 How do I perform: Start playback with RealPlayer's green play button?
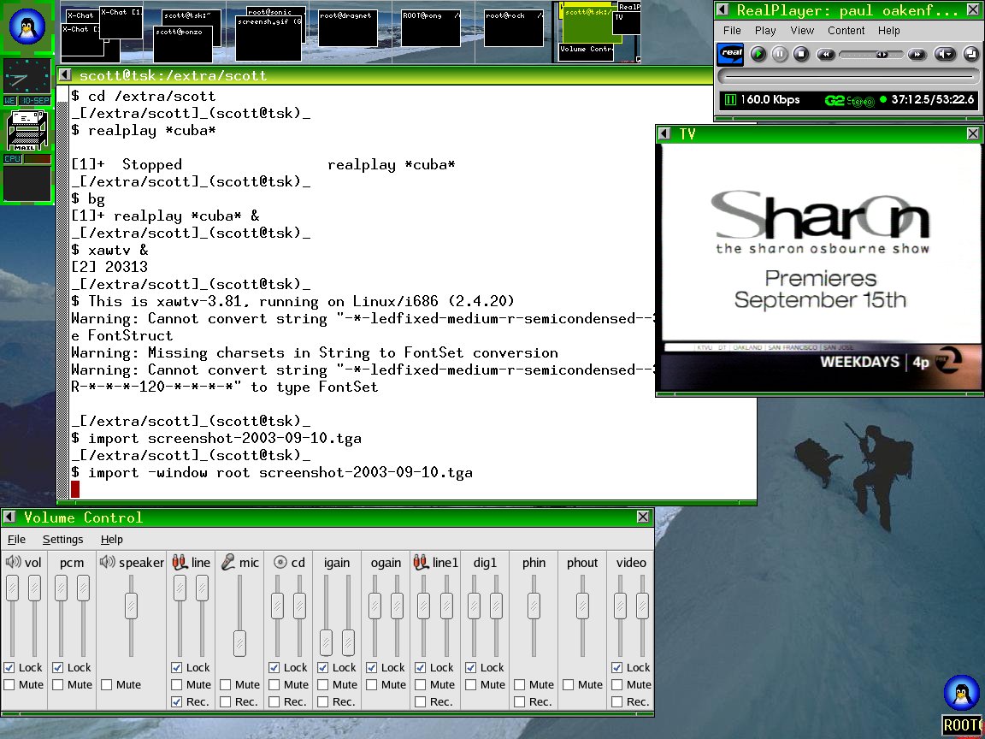pyautogui.click(x=758, y=55)
